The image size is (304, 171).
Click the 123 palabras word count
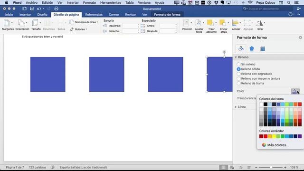pyautogui.click(x=38, y=167)
